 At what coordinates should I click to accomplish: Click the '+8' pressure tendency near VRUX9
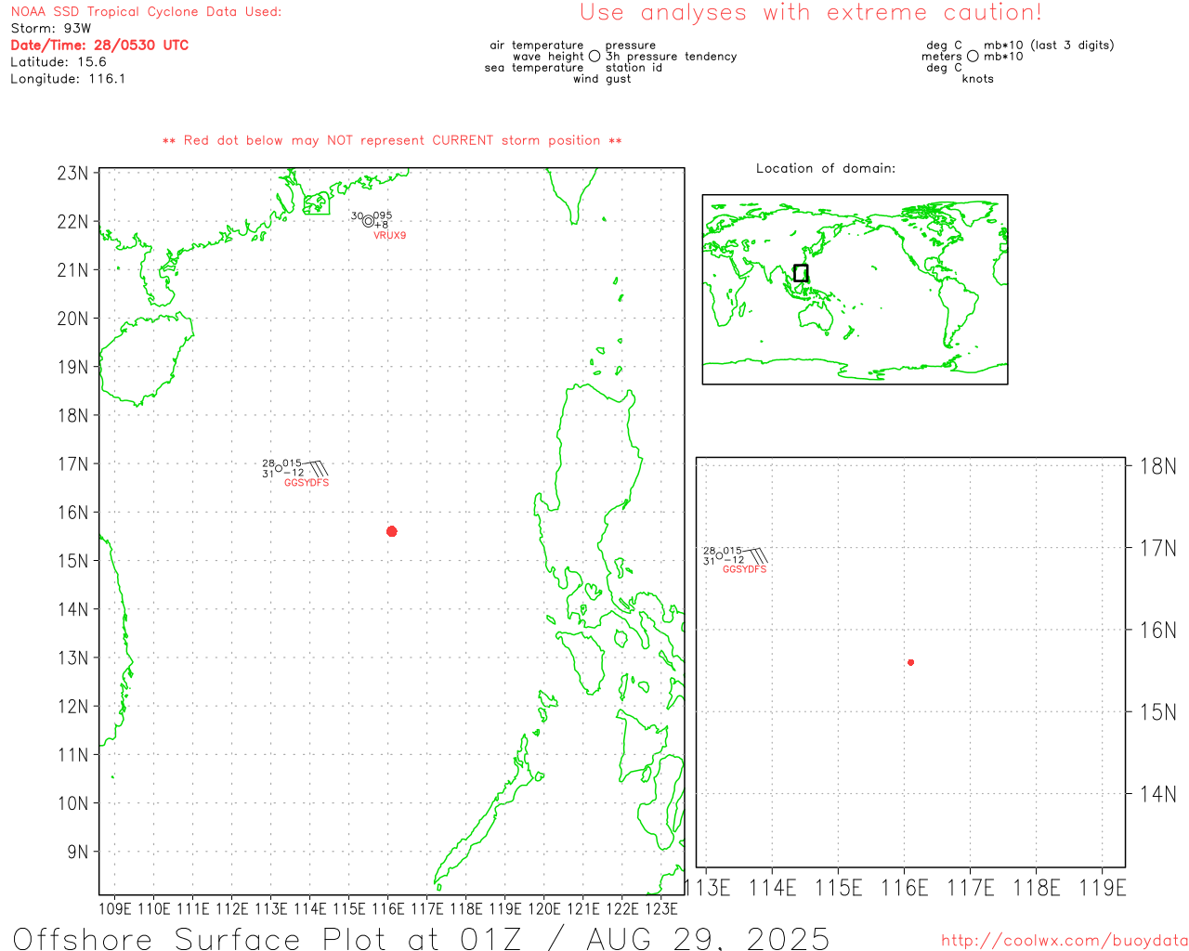click(x=382, y=225)
